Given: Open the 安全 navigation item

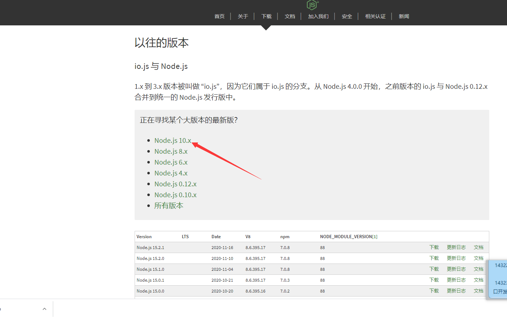Looking at the screenshot, I should (346, 16).
